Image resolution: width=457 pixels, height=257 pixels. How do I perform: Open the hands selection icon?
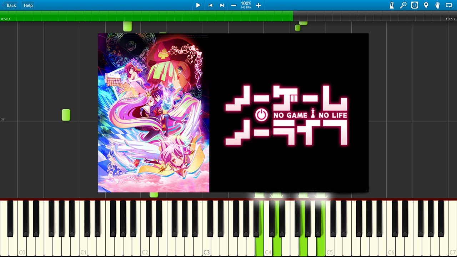(x=437, y=5)
